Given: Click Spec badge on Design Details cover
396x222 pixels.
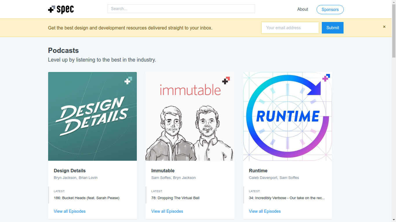Looking at the screenshot, I should (x=128, y=80).
